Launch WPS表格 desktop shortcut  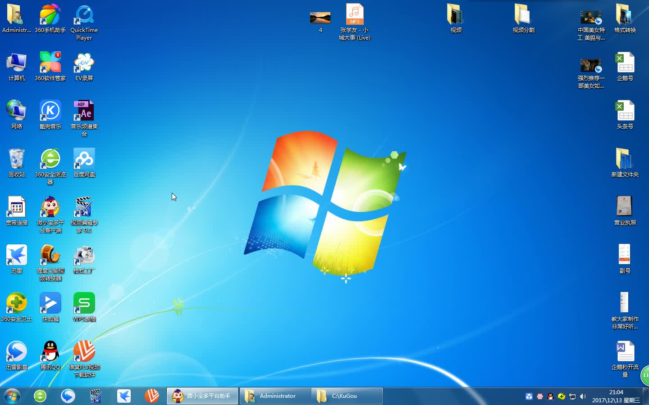click(84, 307)
